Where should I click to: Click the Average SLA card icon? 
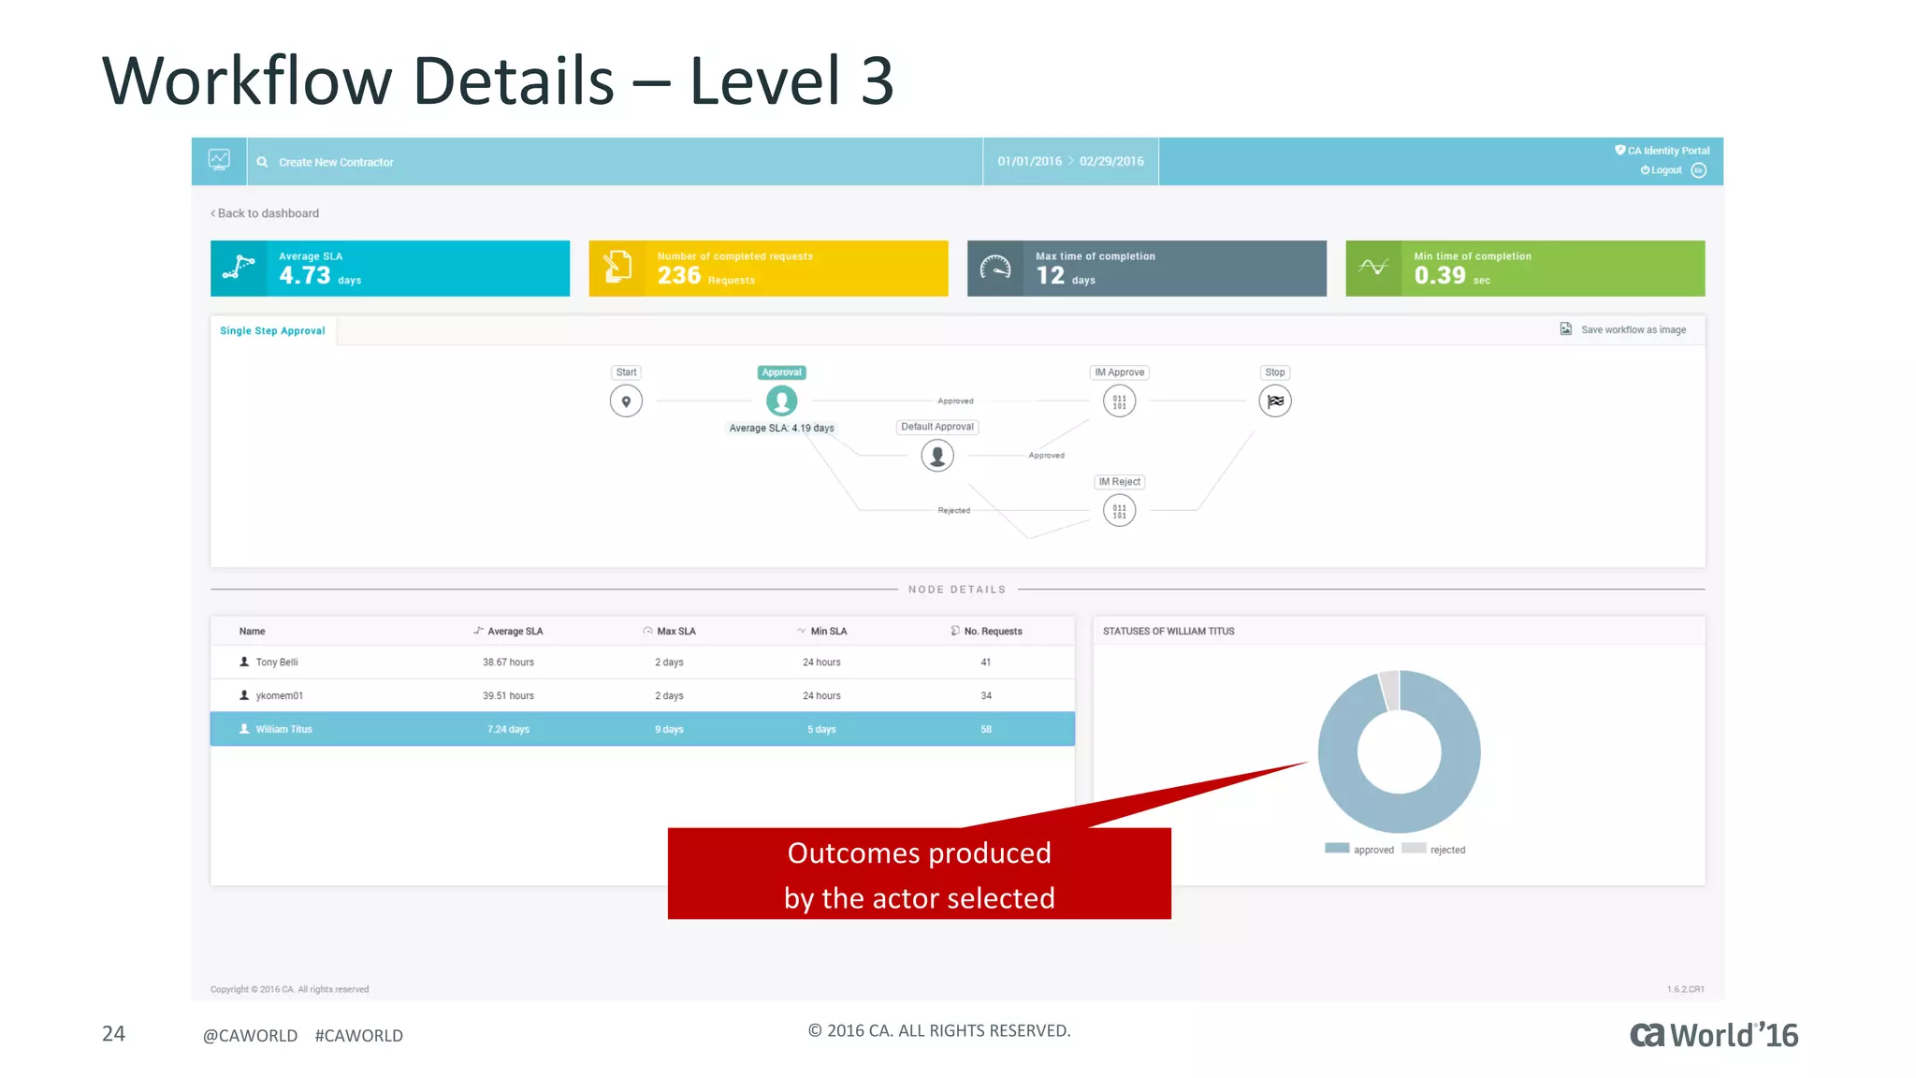[x=239, y=269]
